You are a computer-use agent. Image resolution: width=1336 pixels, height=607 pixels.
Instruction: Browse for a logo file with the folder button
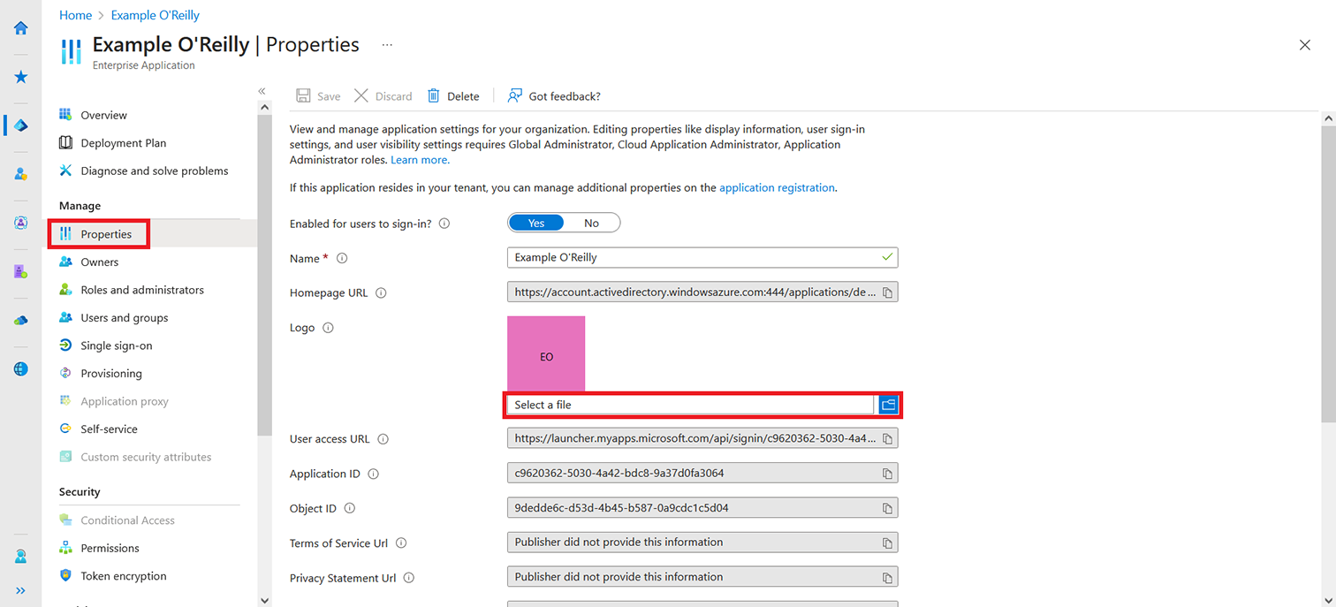click(x=889, y=405)
